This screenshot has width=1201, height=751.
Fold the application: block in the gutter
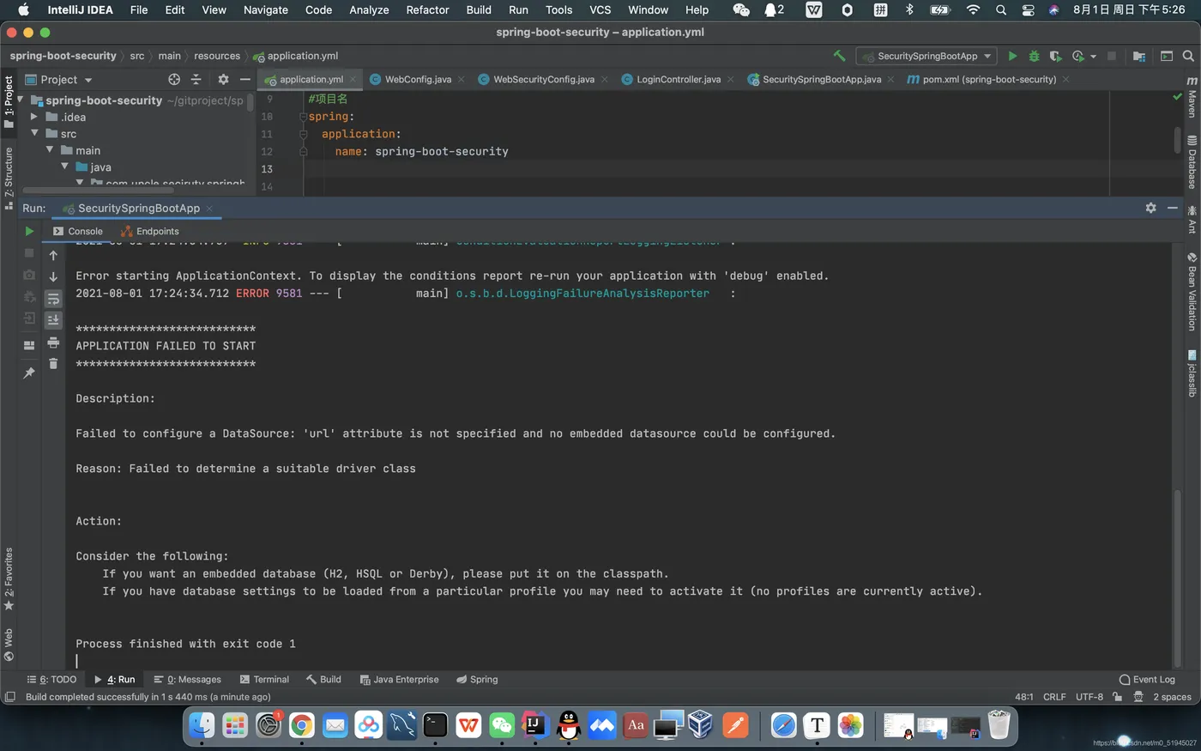pyautogui.click(x=303, y=134)
